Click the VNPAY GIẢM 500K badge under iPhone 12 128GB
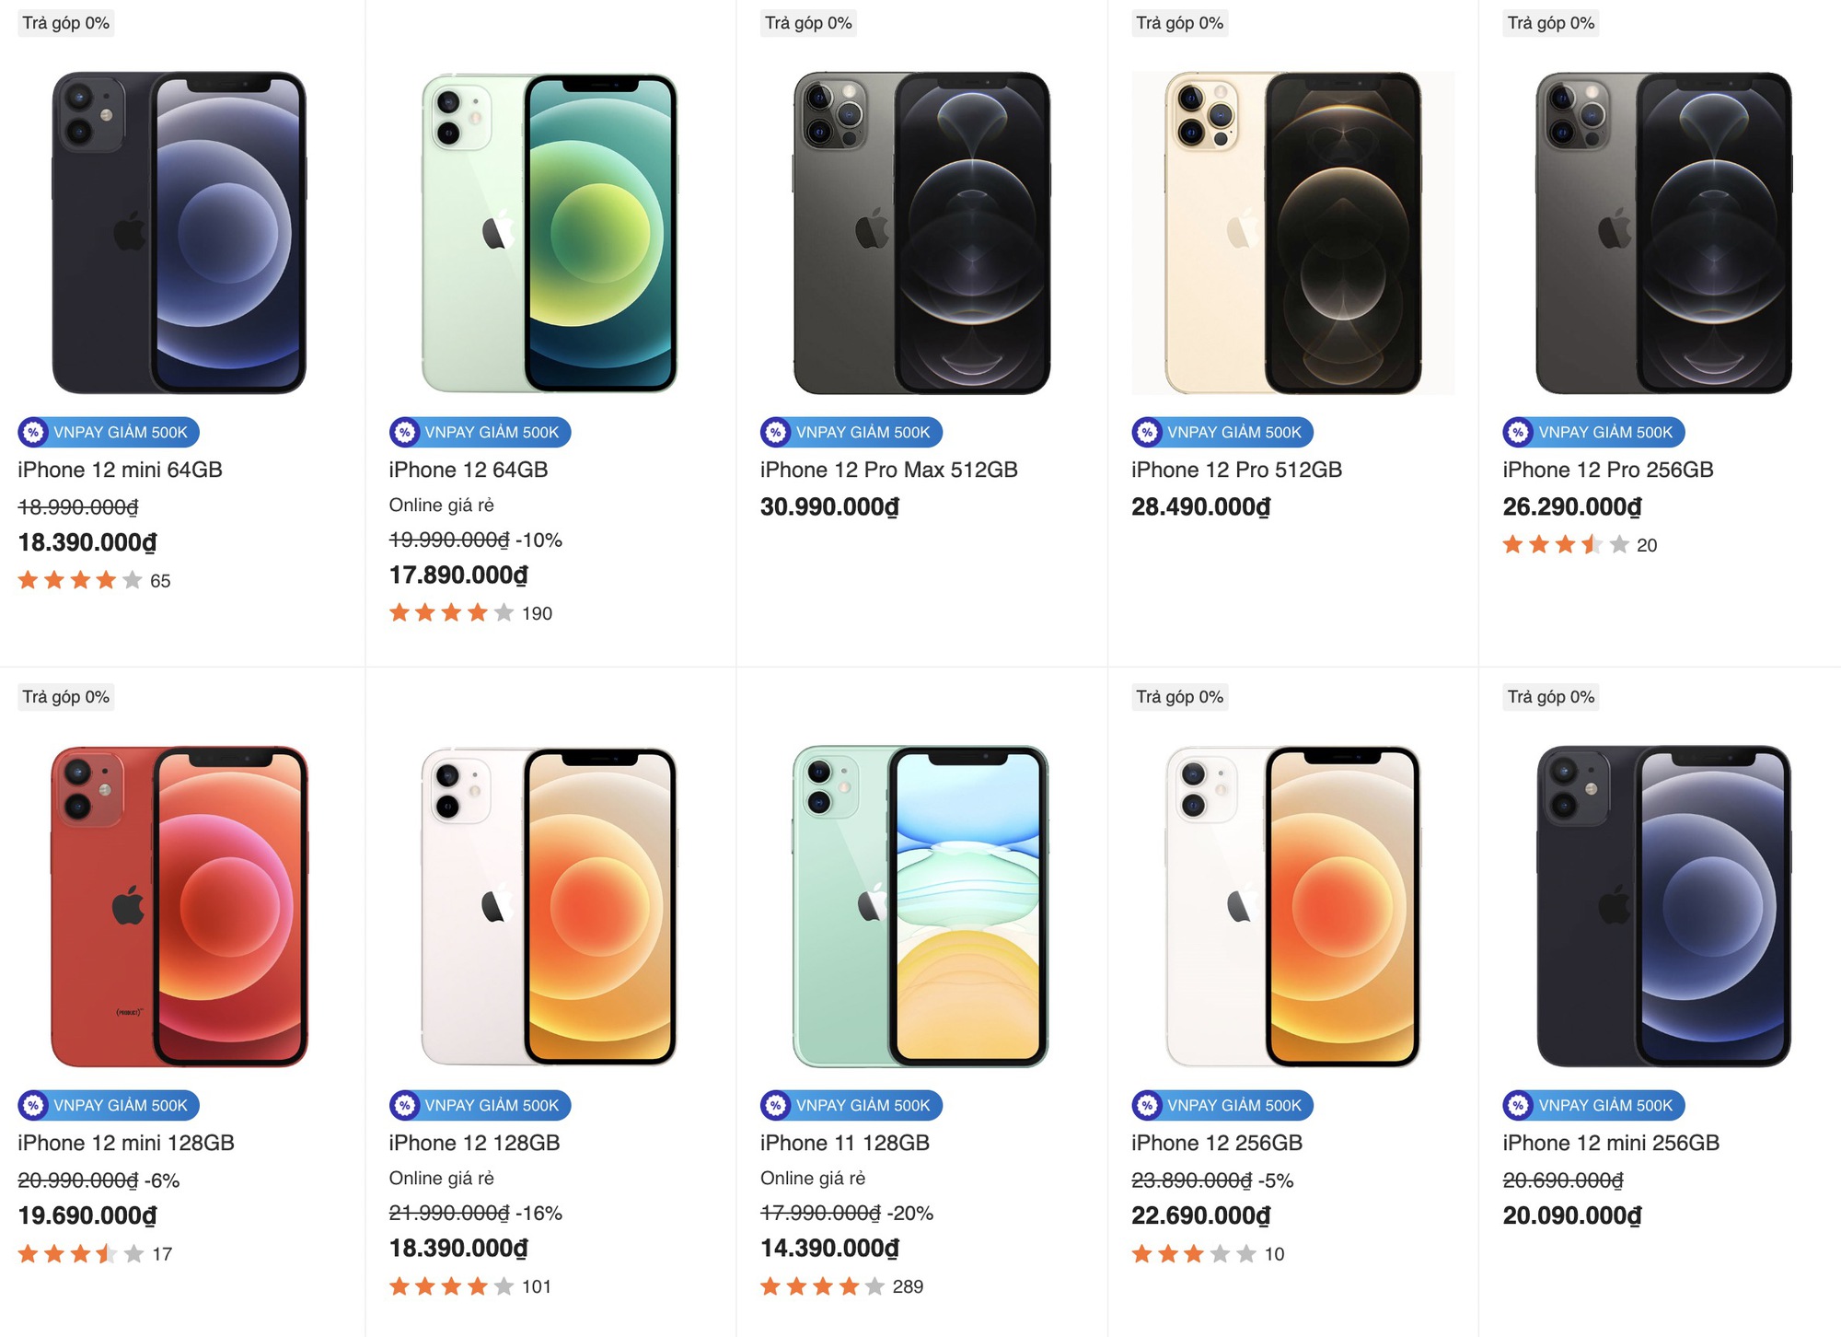 480,1105
